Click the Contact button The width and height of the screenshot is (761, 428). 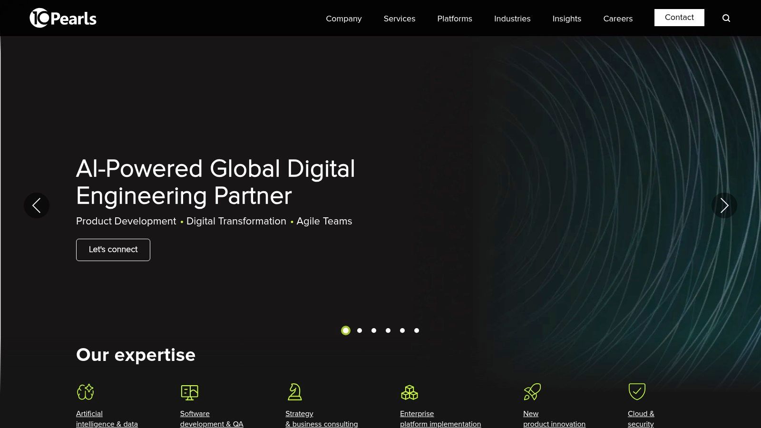pyautogui.click(x=679, y=17)
